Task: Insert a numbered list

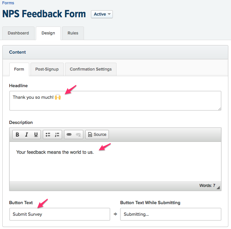Action: pos(57,135)
